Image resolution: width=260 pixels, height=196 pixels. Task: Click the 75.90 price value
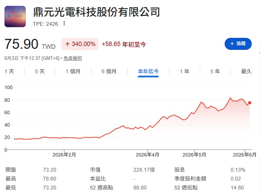[x=21, y=44]
